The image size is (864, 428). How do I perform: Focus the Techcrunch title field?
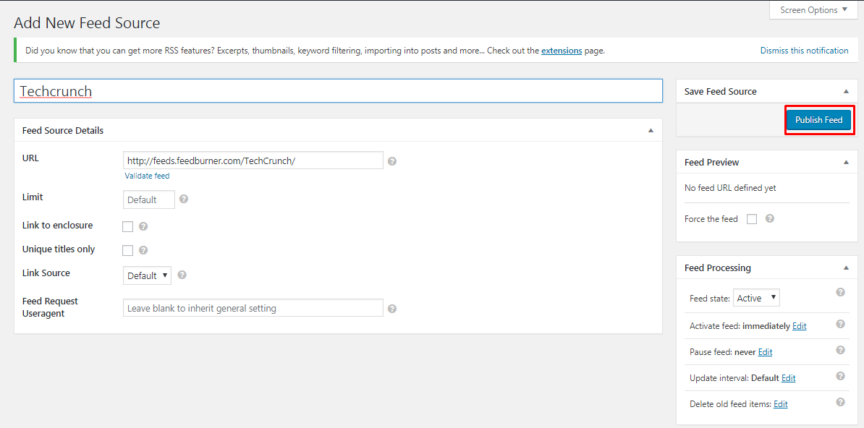[338, 91]
